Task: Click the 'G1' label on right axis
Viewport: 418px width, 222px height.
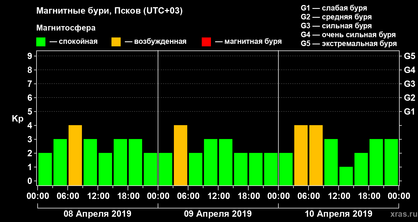Action: [410, 112]
